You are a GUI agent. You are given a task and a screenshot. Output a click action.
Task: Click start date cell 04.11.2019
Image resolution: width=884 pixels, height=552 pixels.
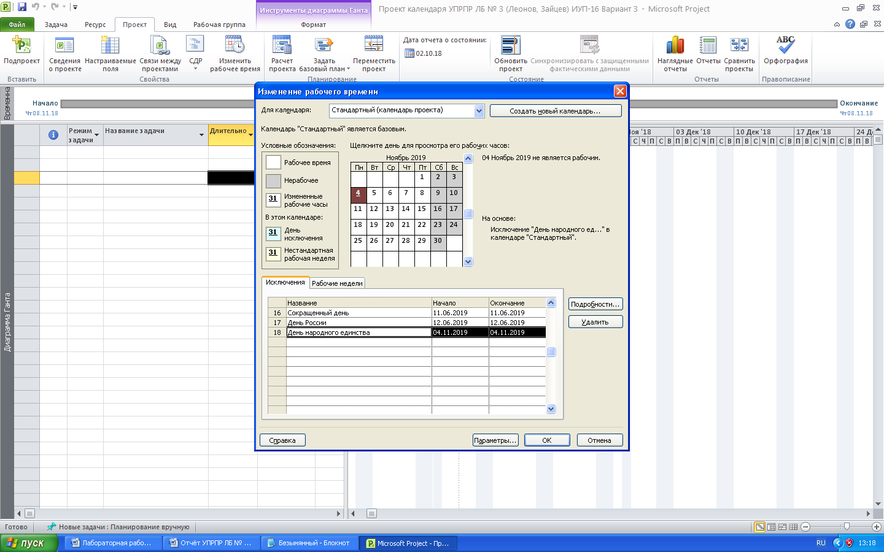pyautogui.click(x=460, y=332)
